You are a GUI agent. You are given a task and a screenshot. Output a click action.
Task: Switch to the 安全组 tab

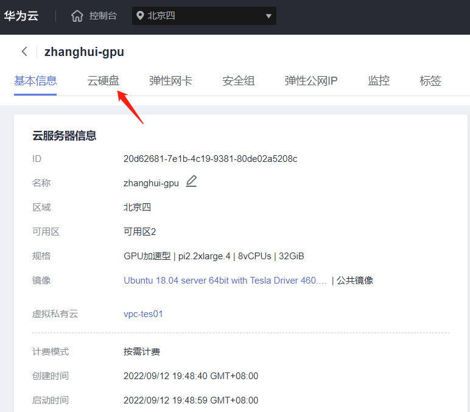pos(239,81)
